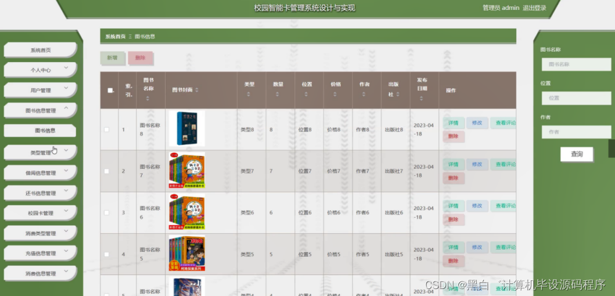Delete the 图书名称8 row
615x296 pixels.
point(454,136)
